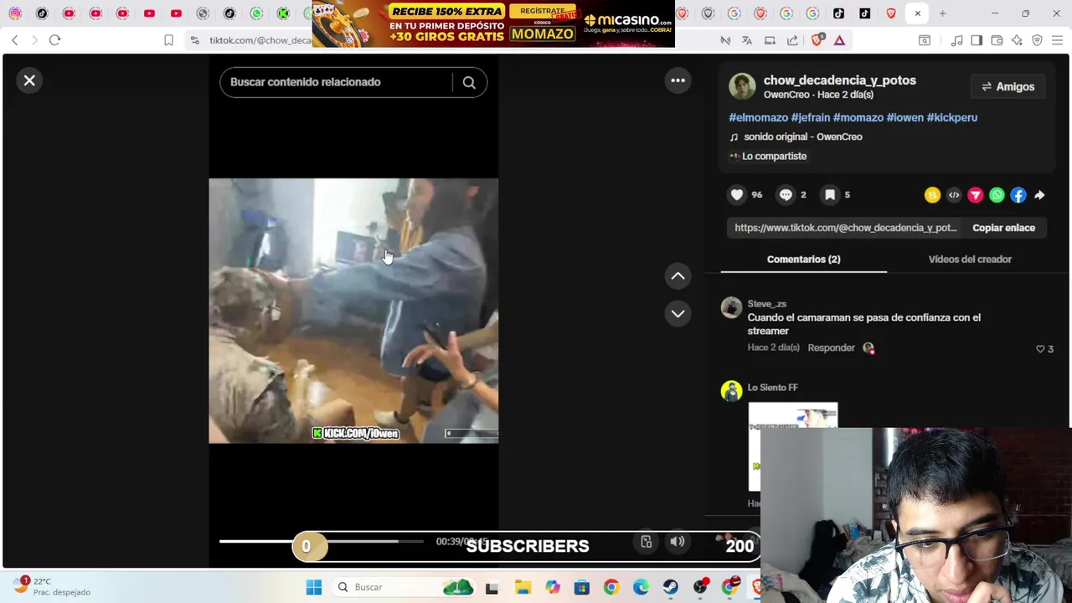Click the video frame to pause playback
The image size is (1072, 603).
[x=353, y=311]
